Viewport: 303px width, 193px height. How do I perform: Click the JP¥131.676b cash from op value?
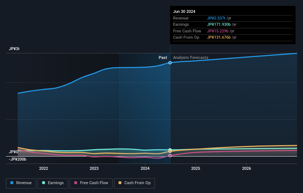[219, 38]
